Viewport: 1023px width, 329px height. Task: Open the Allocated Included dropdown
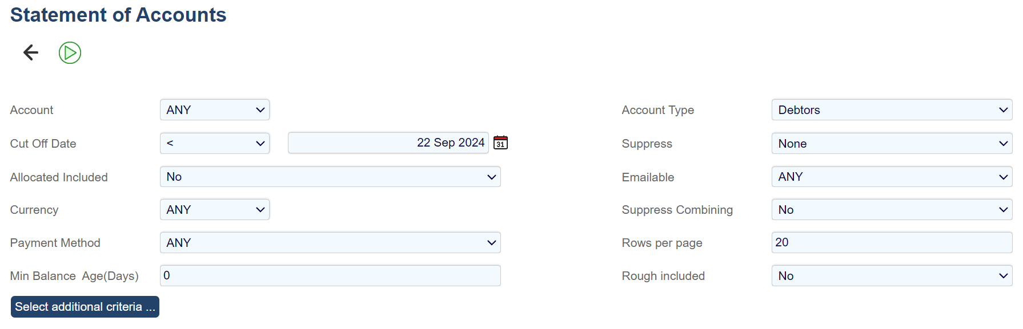[x=330, y=177]
